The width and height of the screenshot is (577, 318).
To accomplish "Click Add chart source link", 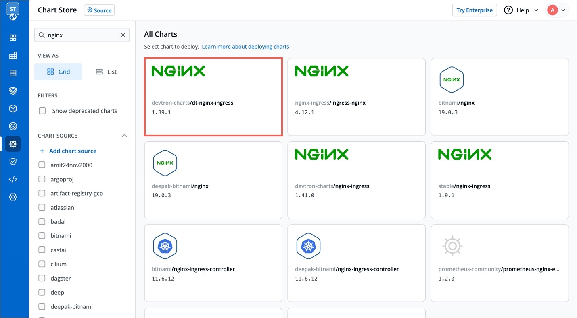I will [73, 151].
